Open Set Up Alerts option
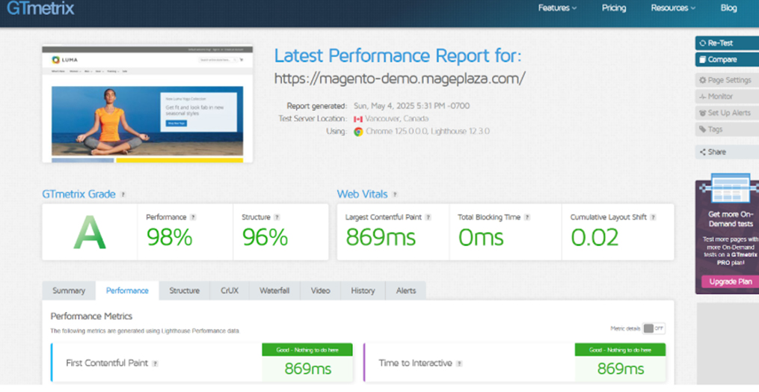 click(x=727, y=113)
